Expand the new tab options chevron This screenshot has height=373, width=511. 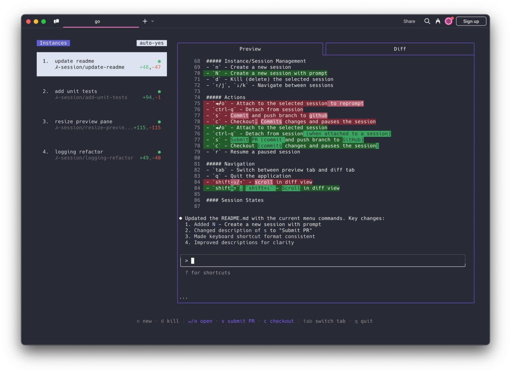153,21
